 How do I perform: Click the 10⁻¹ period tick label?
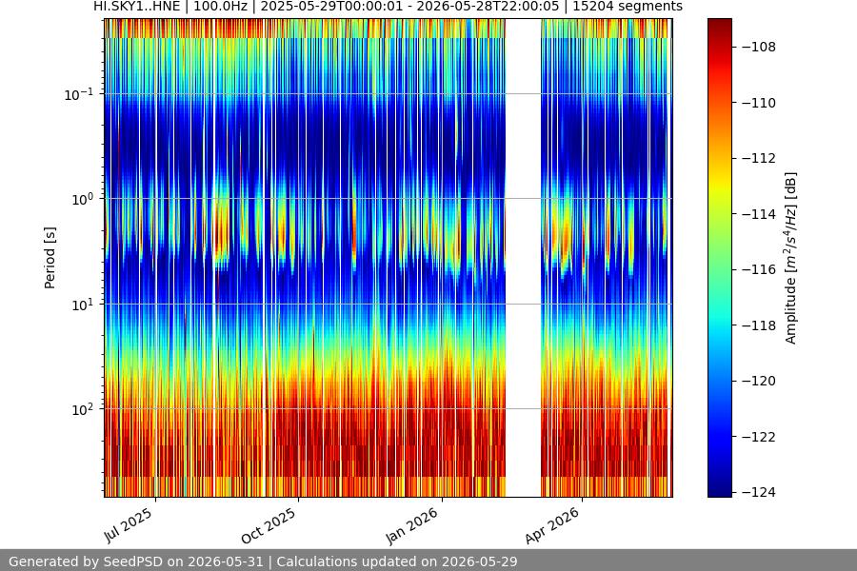pyautogui.click(x=79, y=94)
